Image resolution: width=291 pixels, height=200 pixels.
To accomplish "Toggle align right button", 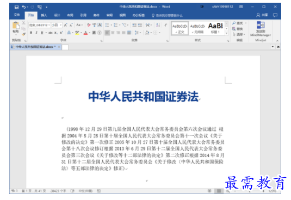I will tap(118, 33).
